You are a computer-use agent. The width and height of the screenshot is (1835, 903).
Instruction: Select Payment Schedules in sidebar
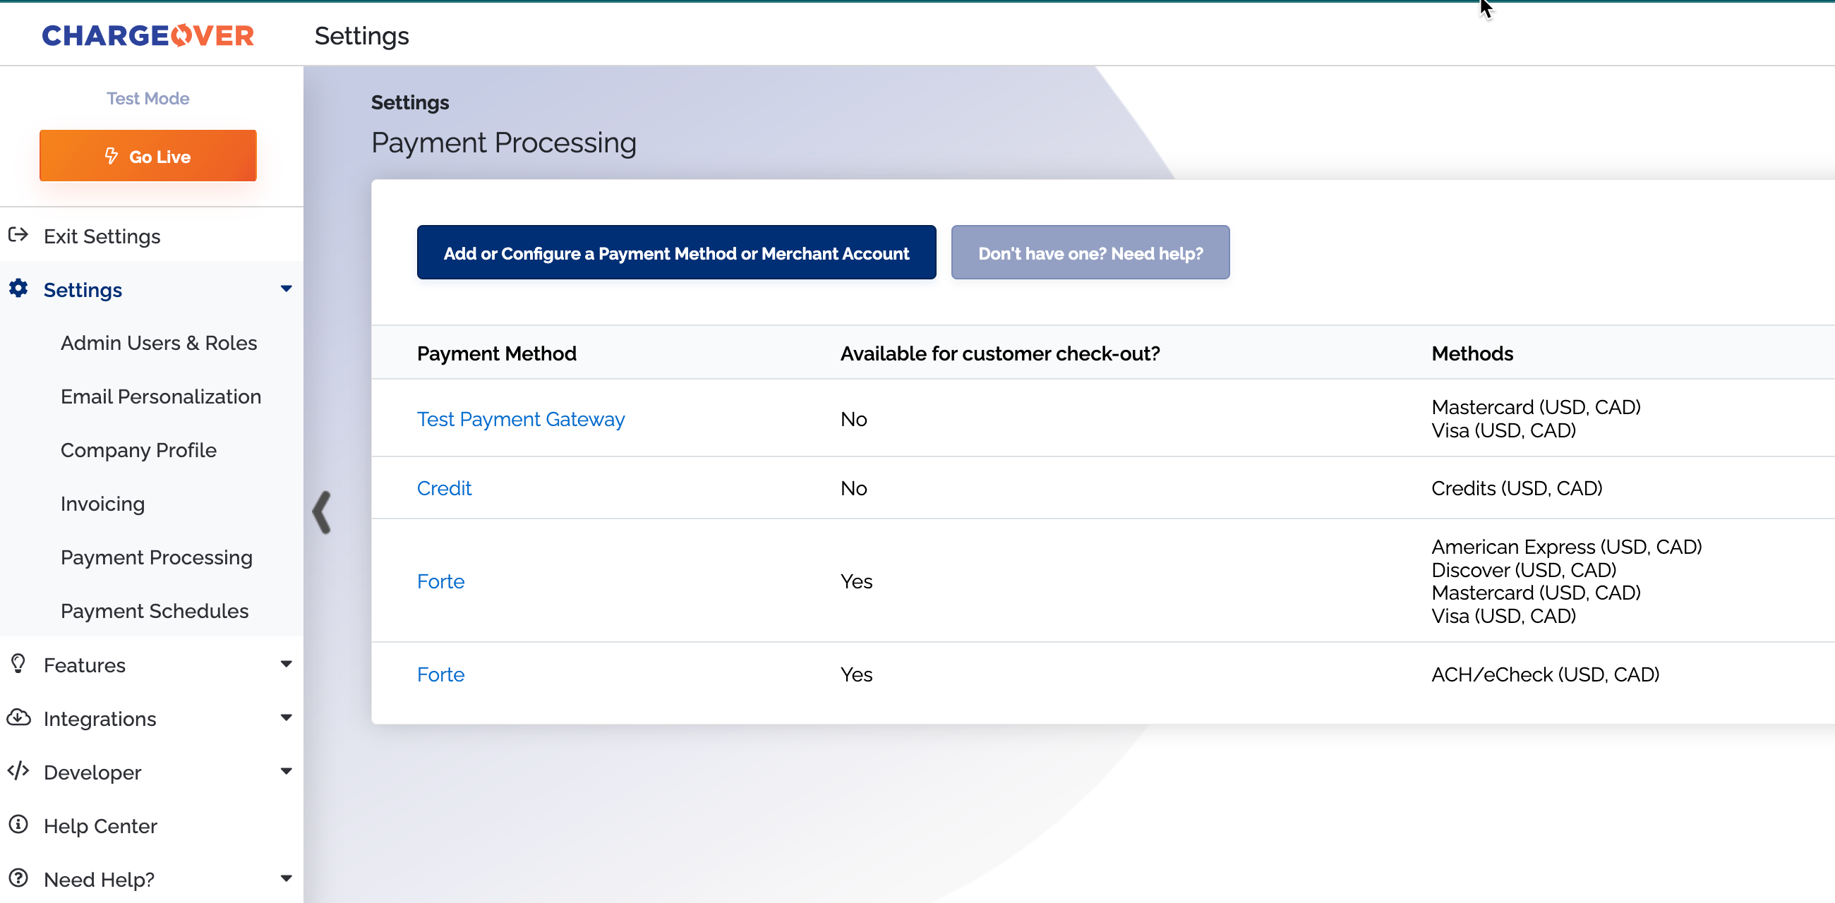(x=154, y=611)
